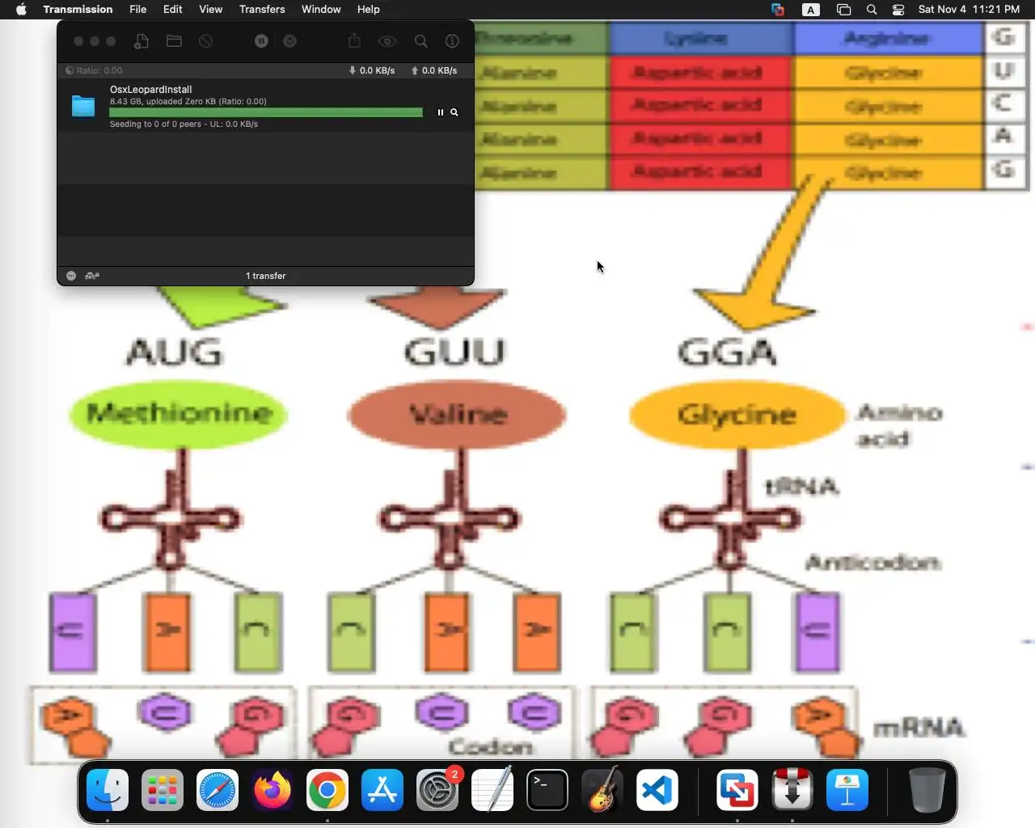
Task: Launch Firefox from the Dock
Action: point(272,790)
